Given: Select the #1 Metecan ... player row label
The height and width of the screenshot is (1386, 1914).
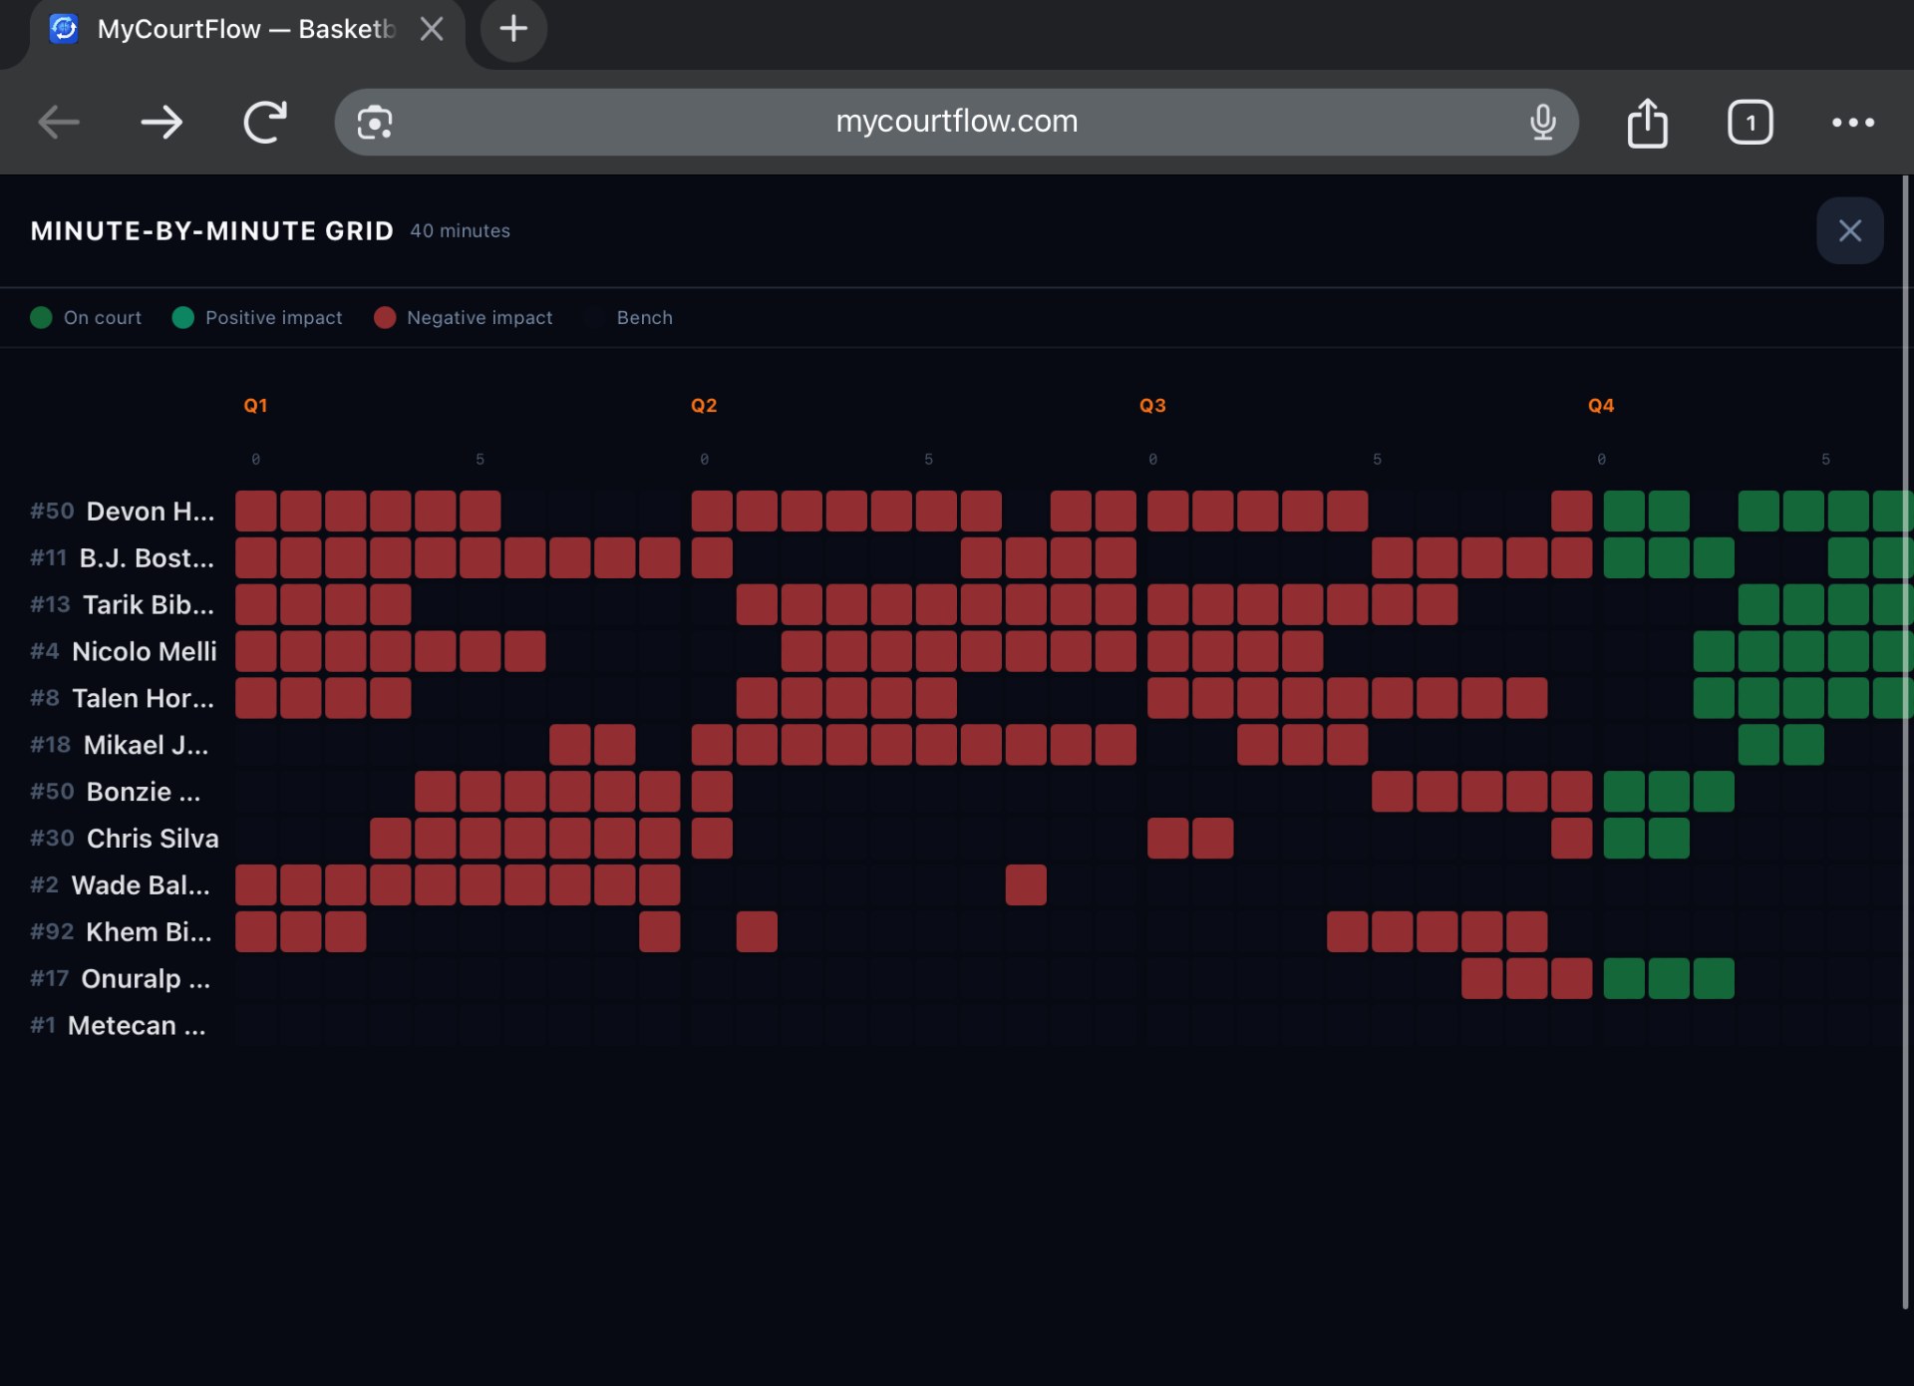Looking at the screenshot, I should (119, 1026).
